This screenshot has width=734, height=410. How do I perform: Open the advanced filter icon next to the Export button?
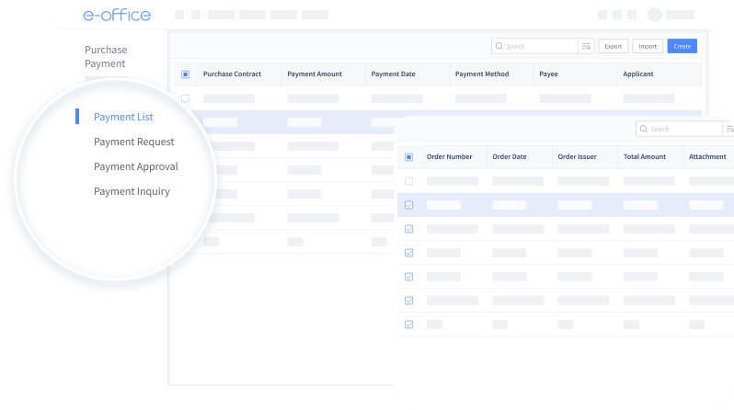pyautogui.click(x=586, y=46)
